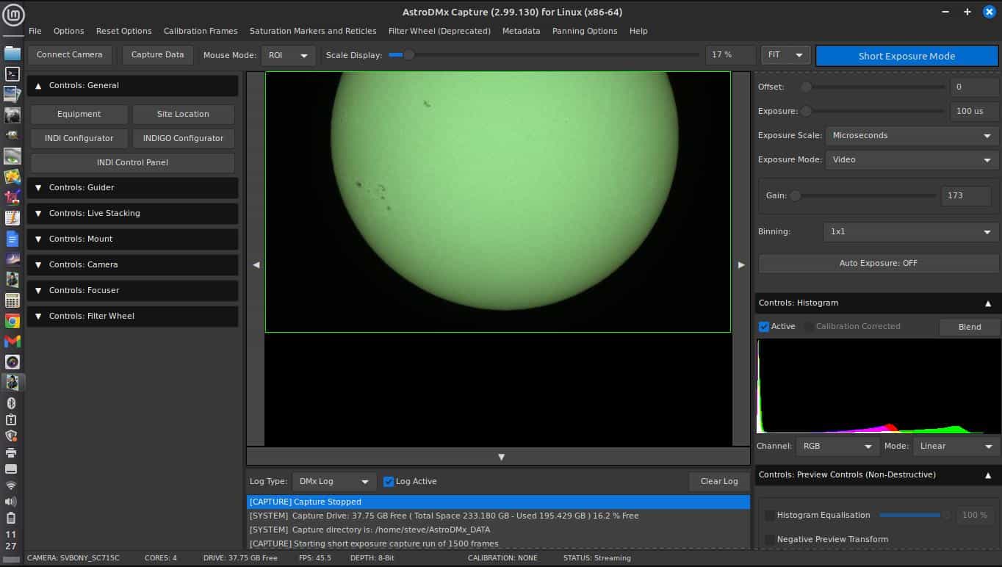Open the Gmail panel icon
The width and height of the screenshot is (1002, 567).
(12, 342)
